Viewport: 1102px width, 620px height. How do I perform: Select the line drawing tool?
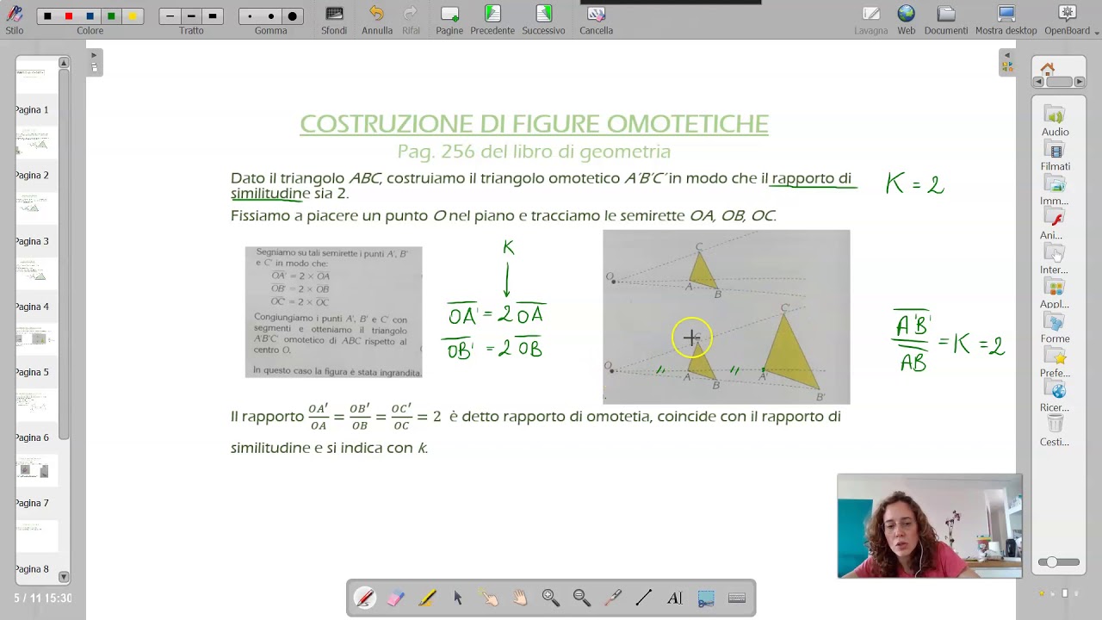(x=644, y=598)
